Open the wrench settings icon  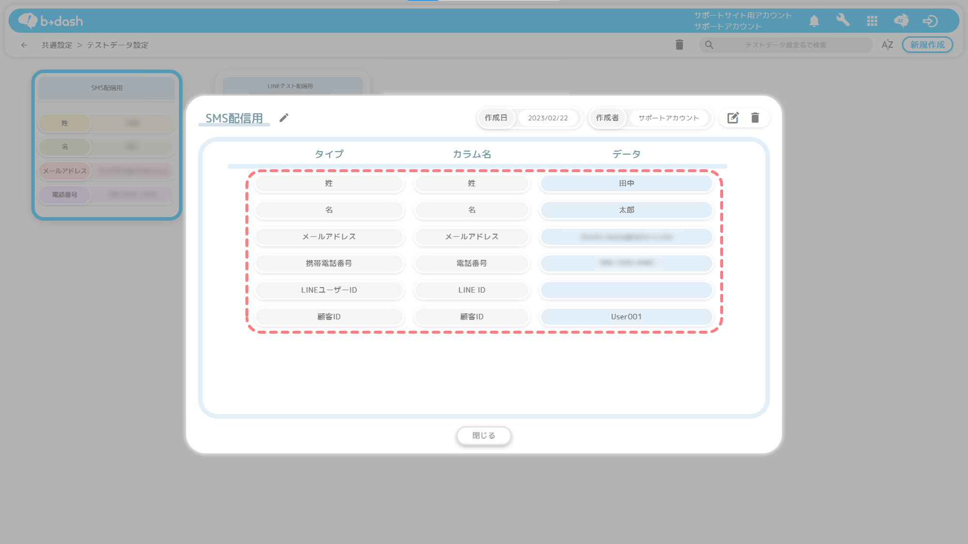coord(843,20)
